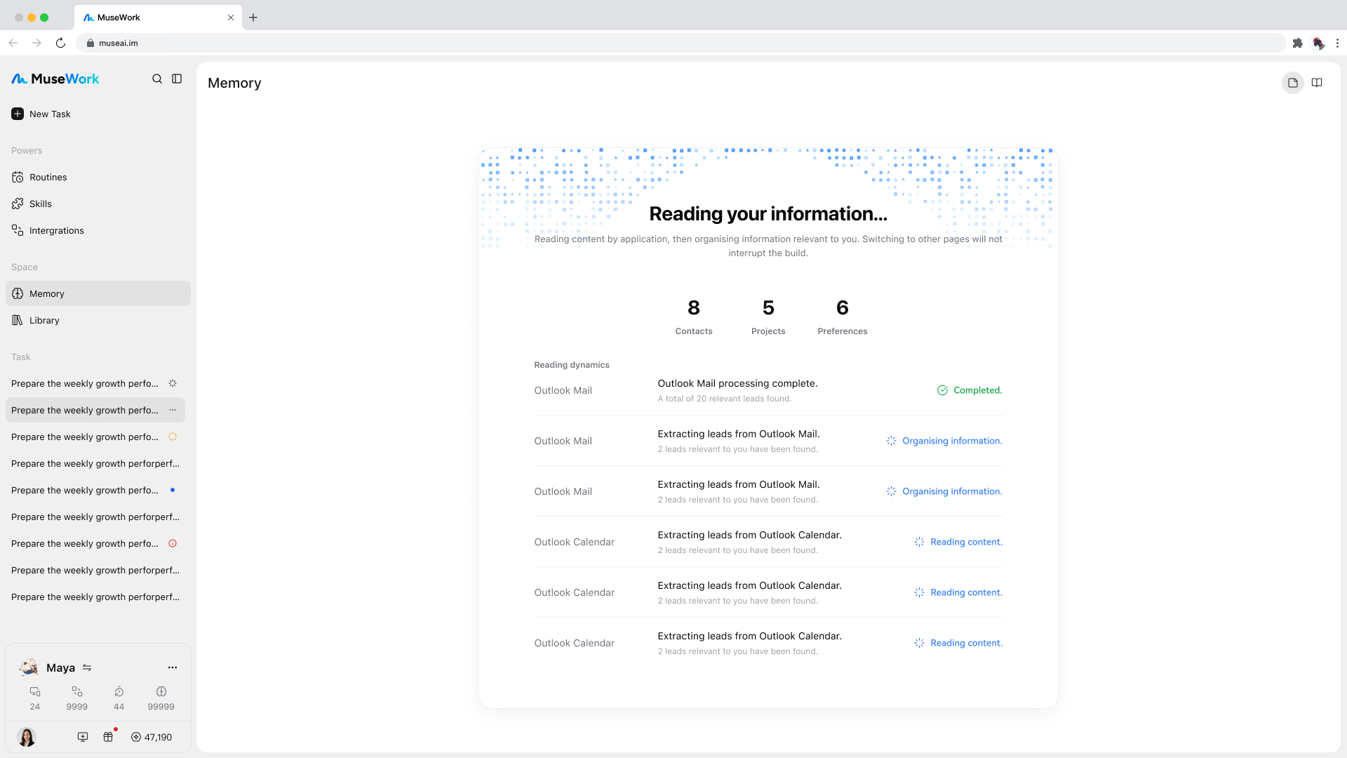This screenshot has height=758, width=1347.
Task: Select Memory in the Space section
Action: (98, 293)
